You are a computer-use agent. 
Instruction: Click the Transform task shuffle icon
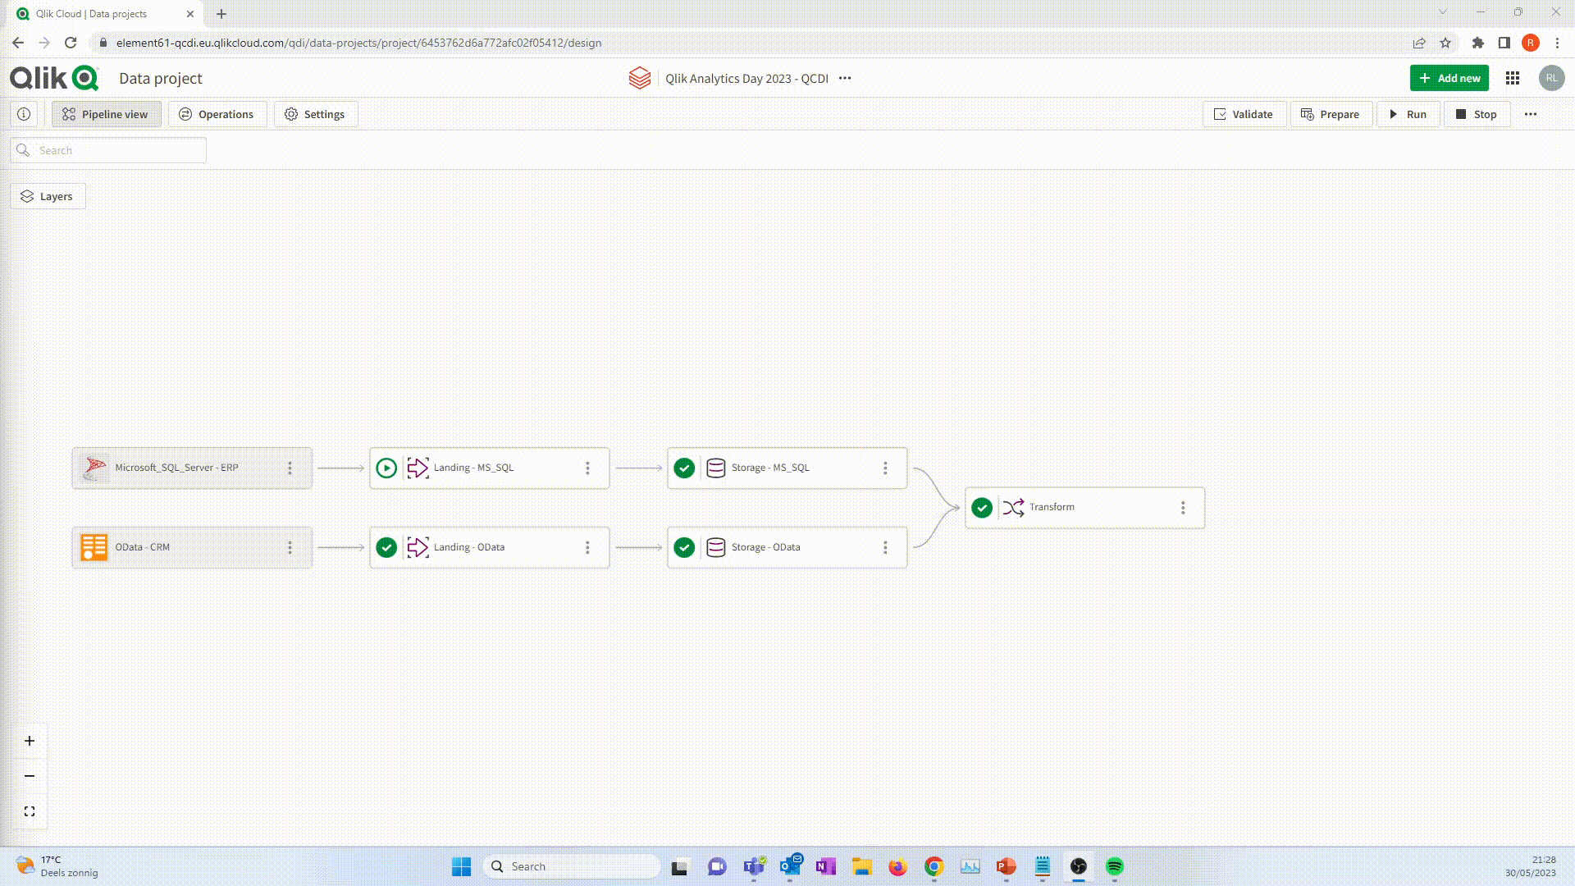(x=1013, y=508)
